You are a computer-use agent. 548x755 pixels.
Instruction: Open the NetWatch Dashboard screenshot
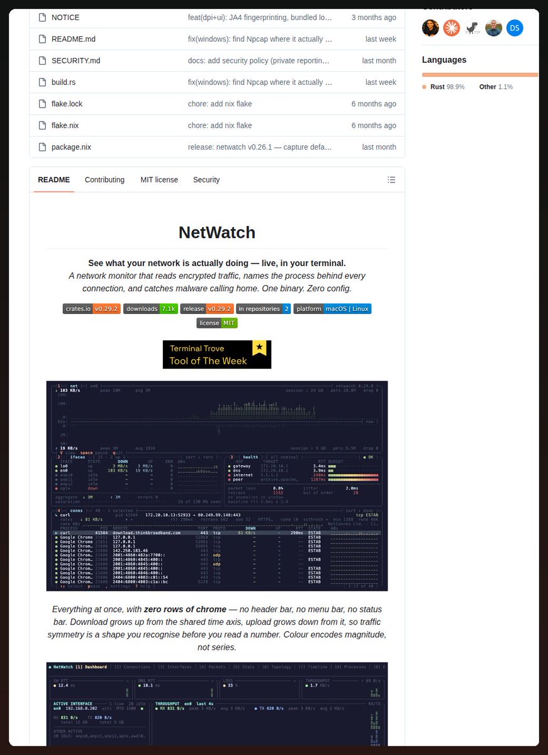coord(217,703)
